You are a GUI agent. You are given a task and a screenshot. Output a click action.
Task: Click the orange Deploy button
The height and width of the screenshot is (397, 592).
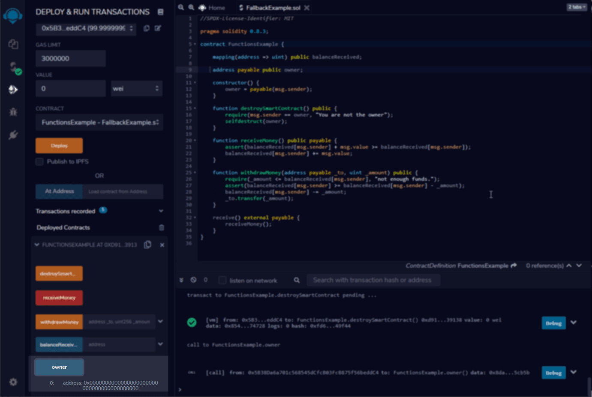pos(59,146)
